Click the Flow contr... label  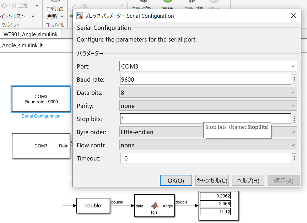[93, 145]
